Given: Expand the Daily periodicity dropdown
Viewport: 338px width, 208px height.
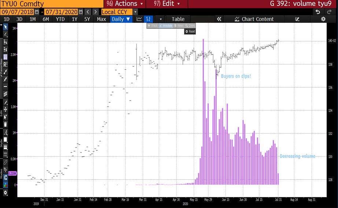Looking at the screenshot, I should [x=121, y=19].
